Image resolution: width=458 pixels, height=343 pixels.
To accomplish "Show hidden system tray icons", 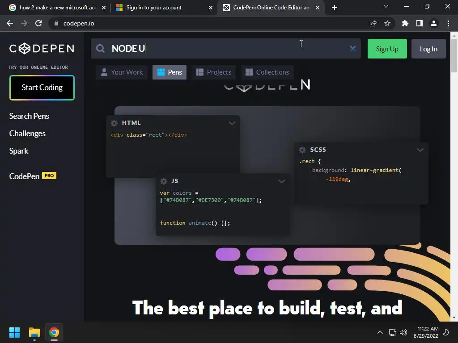I will tap(380, 332).
